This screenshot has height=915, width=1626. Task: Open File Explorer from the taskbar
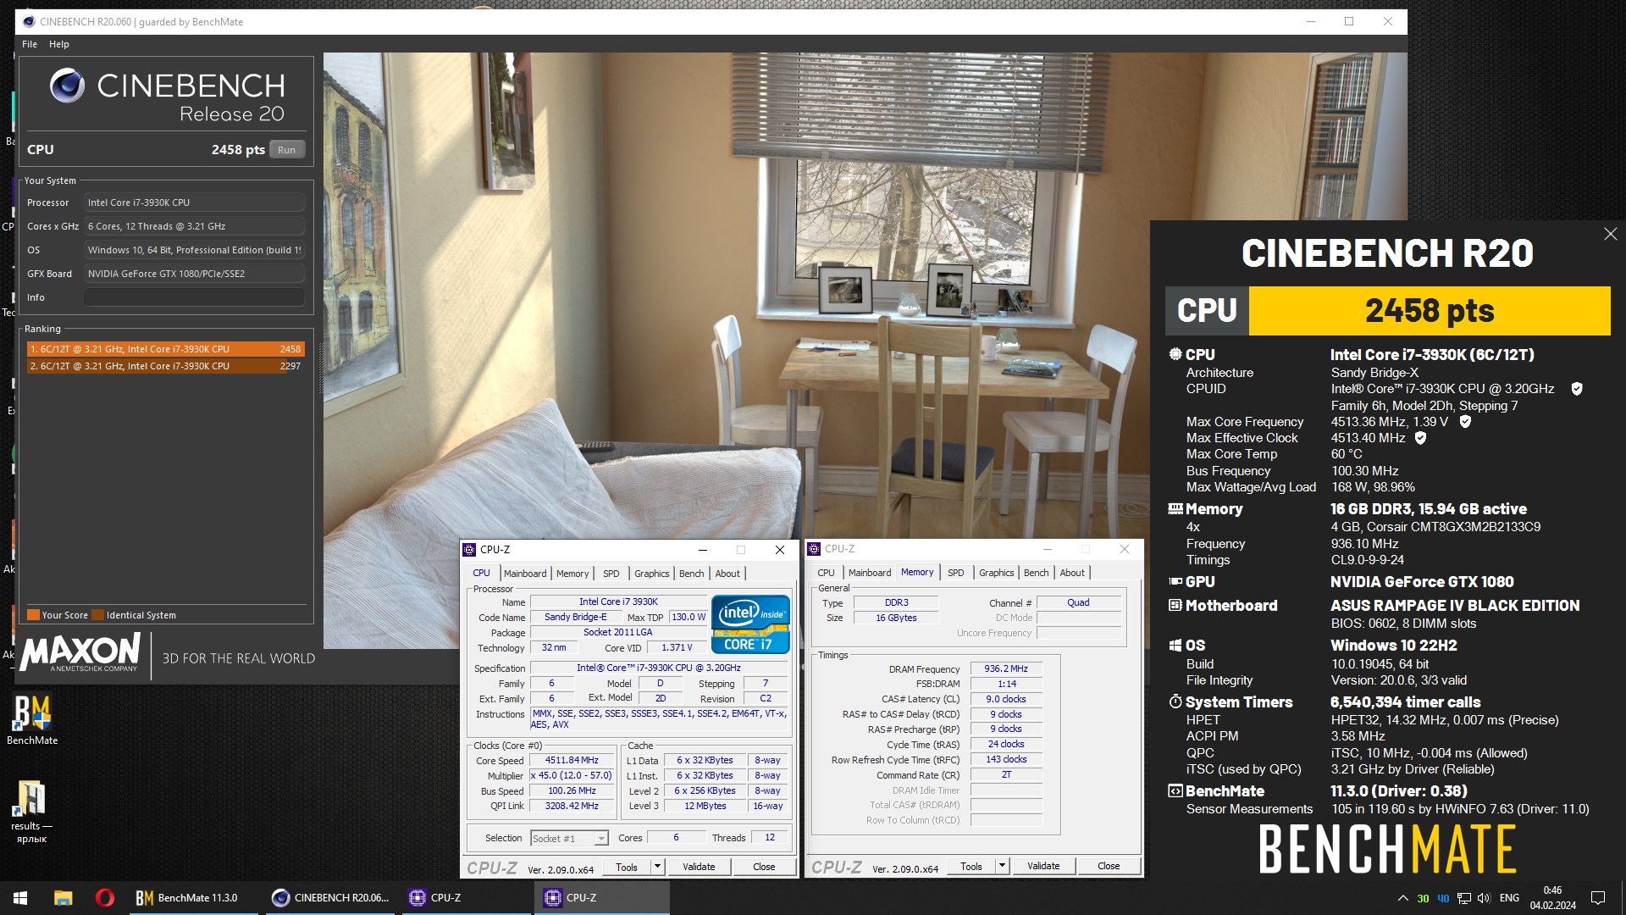pos(63,898)
